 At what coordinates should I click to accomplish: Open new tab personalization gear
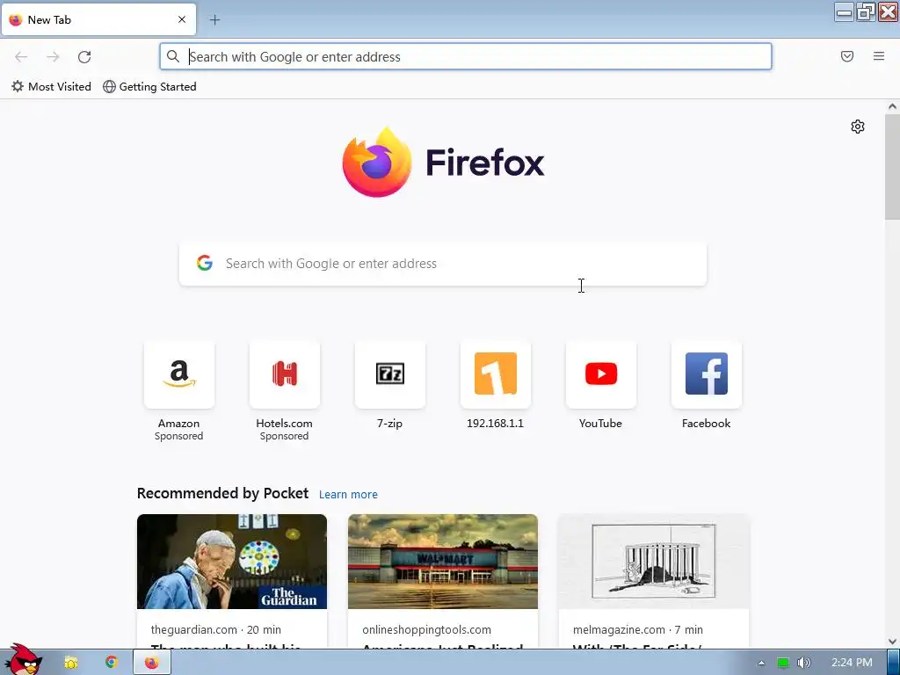click(x=858, y=127)
